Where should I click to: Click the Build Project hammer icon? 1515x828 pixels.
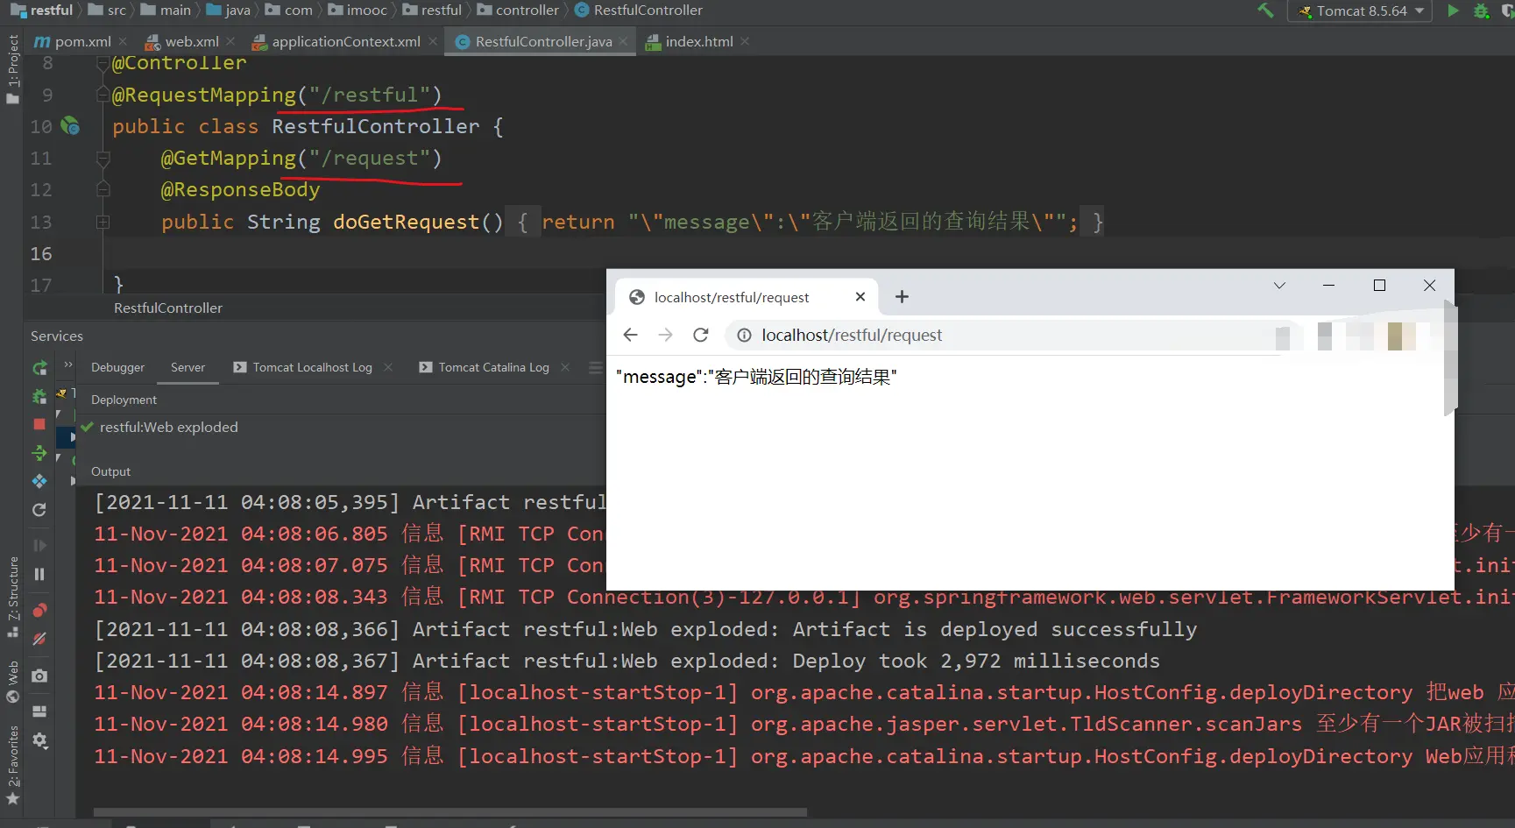1265,11
